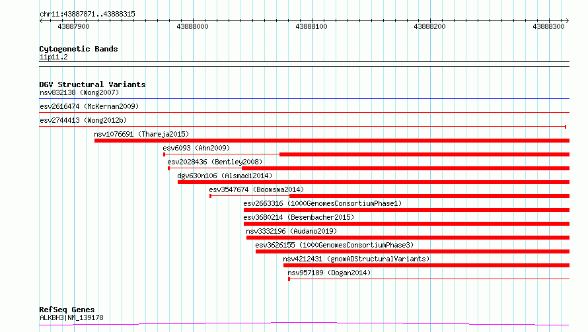Click the red bar of esv3626155
The width and height of the screenshot is (588, 332).
pos(412,251)
